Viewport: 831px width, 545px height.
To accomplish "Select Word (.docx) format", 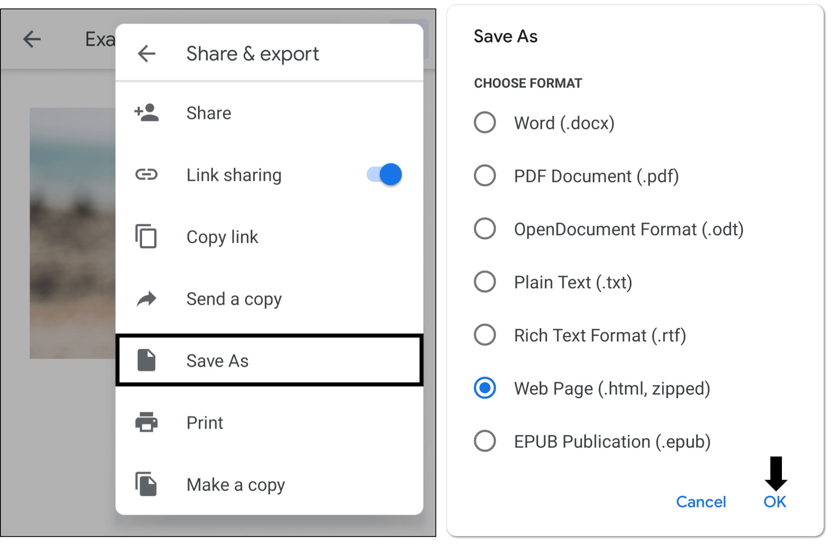I will pyautogui.click(x=484, y=123).
